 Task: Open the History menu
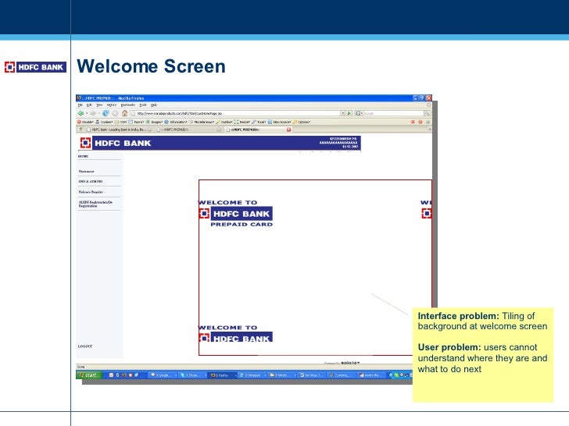point(112,105)
